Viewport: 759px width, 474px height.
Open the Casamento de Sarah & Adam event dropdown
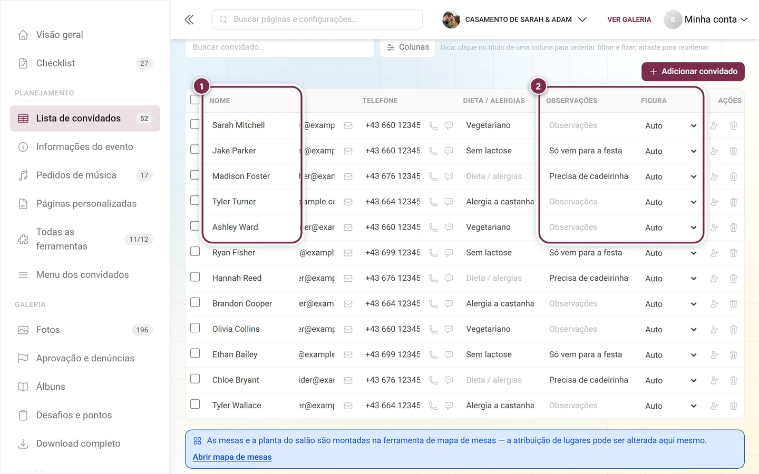pos(514,19)
